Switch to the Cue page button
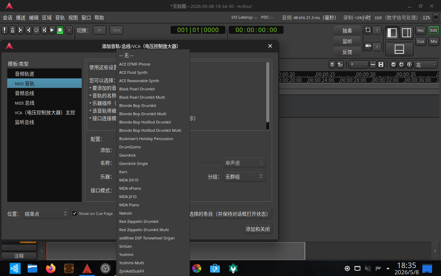This screenshot has width=441, height=276. (x=421, y=41)
